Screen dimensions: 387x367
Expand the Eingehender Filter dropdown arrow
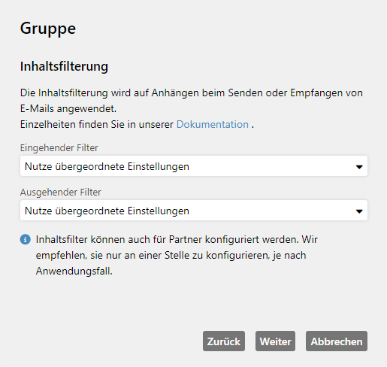point(359,167)
